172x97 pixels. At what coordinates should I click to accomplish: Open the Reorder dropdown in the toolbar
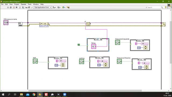(x=64, y=7)
